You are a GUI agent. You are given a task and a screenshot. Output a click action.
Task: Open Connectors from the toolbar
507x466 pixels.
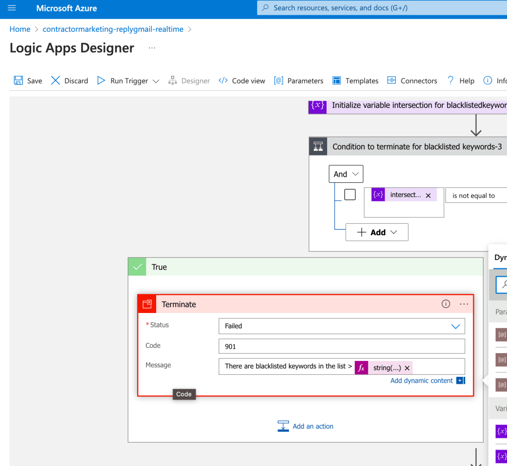click(412, 80)
